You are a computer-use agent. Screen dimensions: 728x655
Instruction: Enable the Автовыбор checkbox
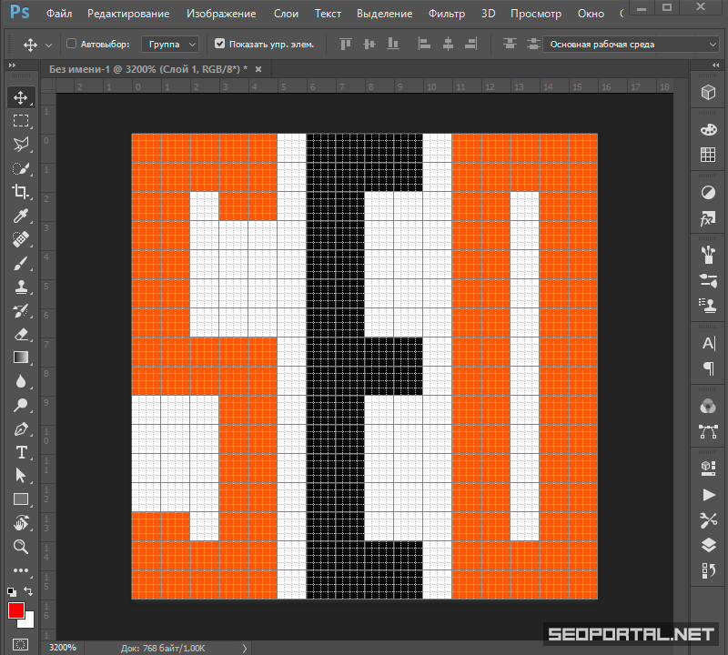[x=72, y=44]
